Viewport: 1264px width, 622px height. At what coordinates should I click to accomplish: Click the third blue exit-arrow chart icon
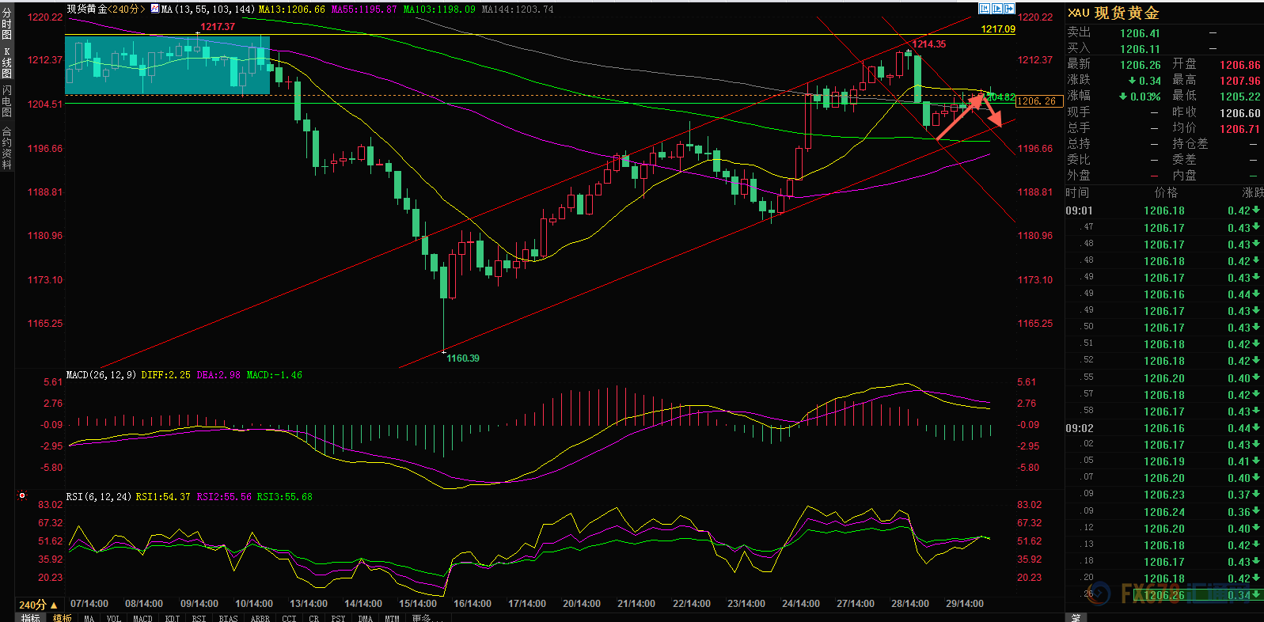(1009, 9)
